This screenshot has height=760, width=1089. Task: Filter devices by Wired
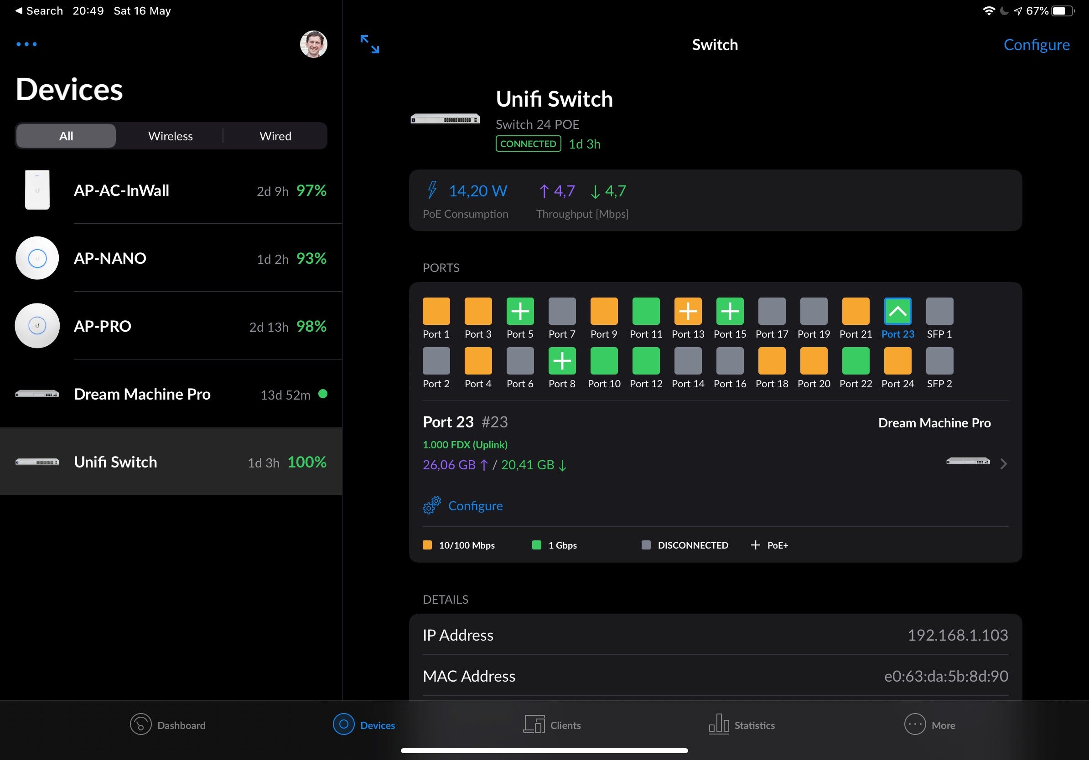(275, 136)
